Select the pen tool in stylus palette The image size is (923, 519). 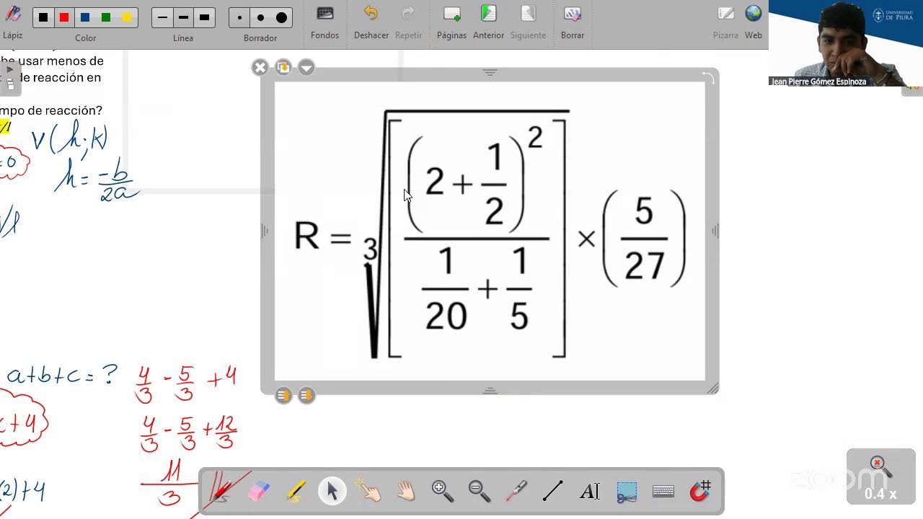tap(221, 491)
